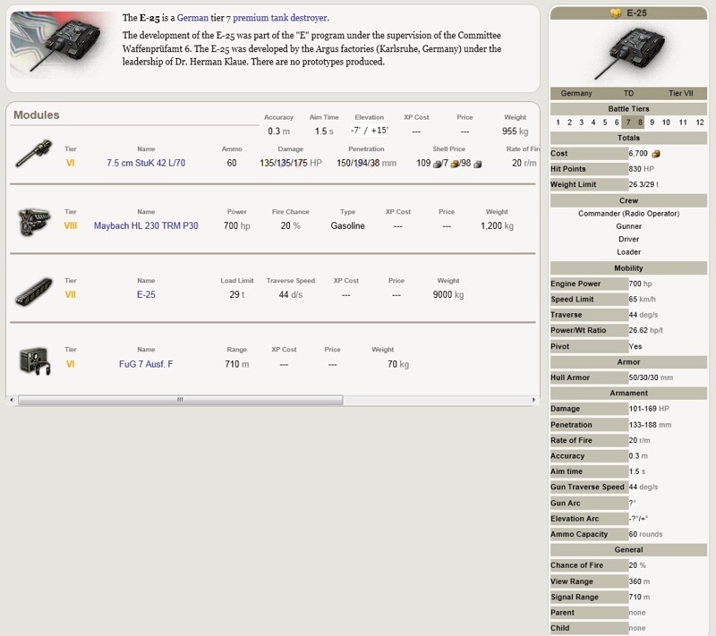Click the Driver crew entry
The height and width of the screenshot is (636, 716).
coord(628,239)
